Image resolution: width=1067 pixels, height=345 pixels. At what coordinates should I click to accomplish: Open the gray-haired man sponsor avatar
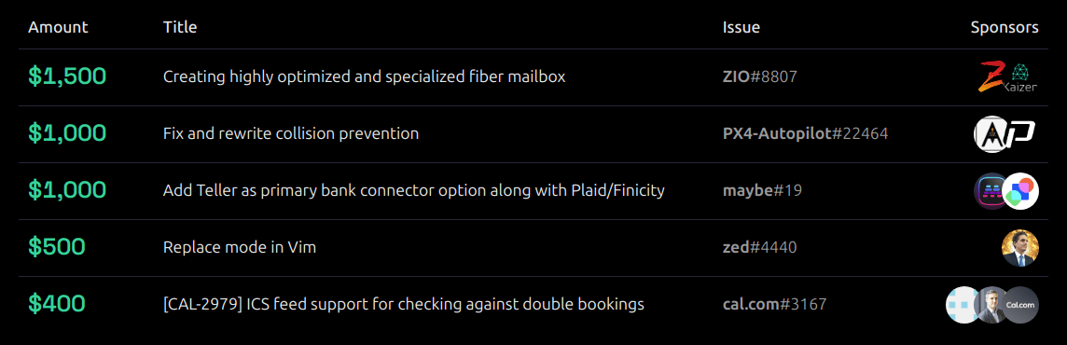[x=991, y=305]
